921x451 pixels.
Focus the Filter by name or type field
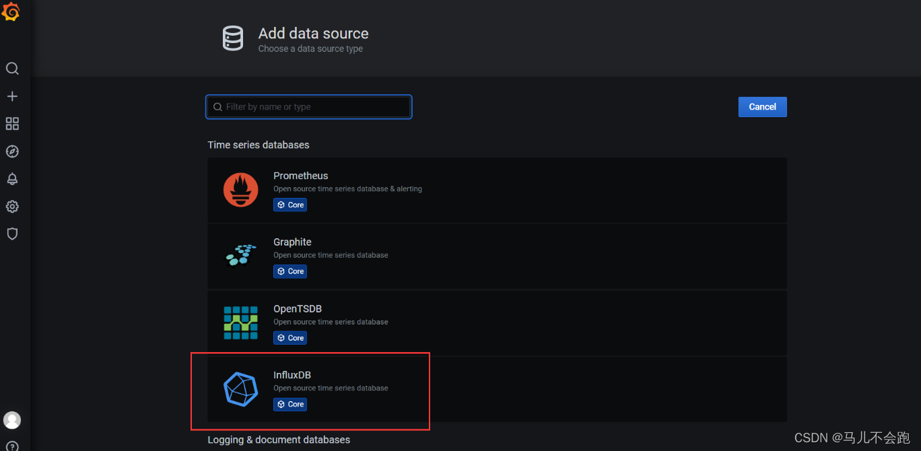coord(309,107)
